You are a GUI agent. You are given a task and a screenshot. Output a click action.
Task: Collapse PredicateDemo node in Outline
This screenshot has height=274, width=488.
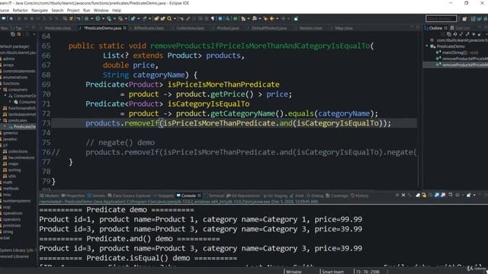click(x=427, y=46)
